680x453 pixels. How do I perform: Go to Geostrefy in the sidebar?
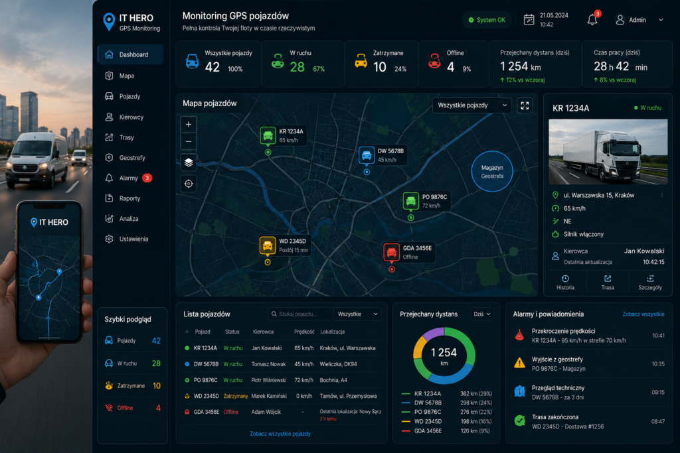pos(132,158)
